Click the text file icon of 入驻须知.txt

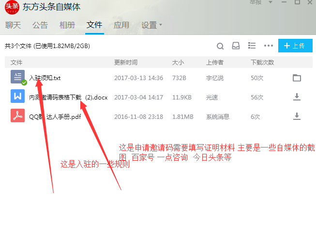pos(18,77)
